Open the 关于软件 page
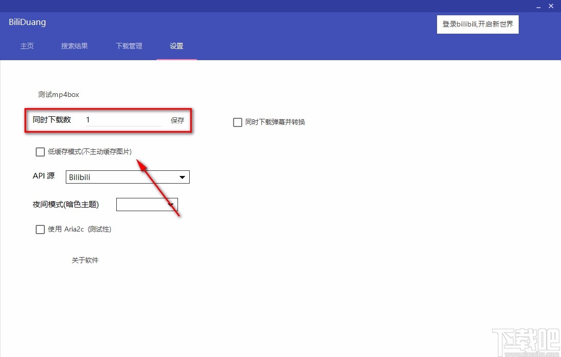This screenshot has width=561, height=357. point(85,260)
